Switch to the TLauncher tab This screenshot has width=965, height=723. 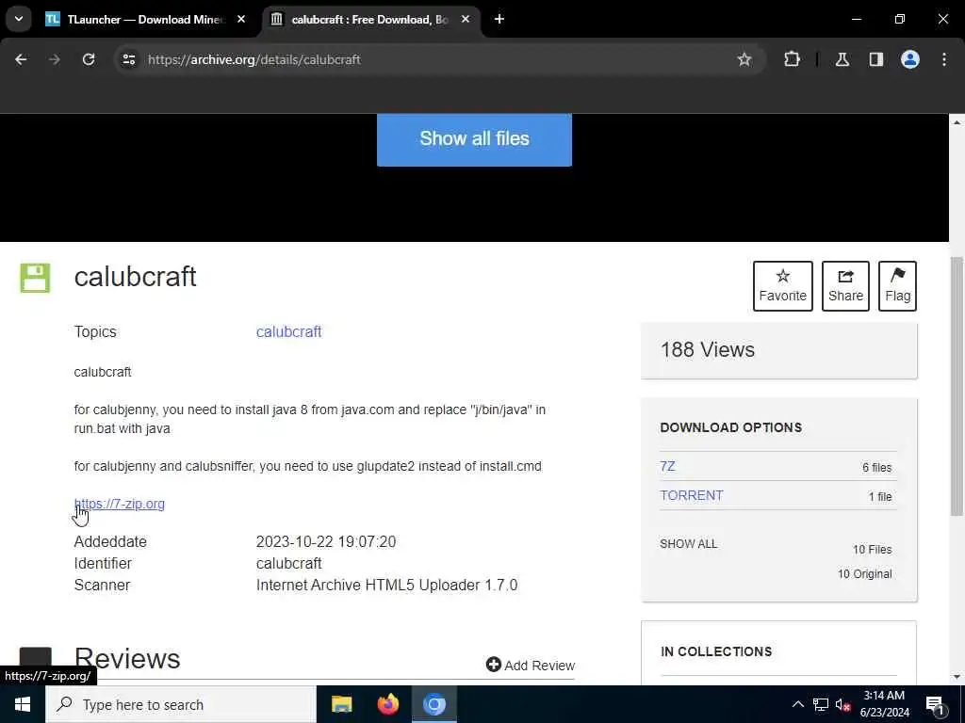[x=136, y=19]
